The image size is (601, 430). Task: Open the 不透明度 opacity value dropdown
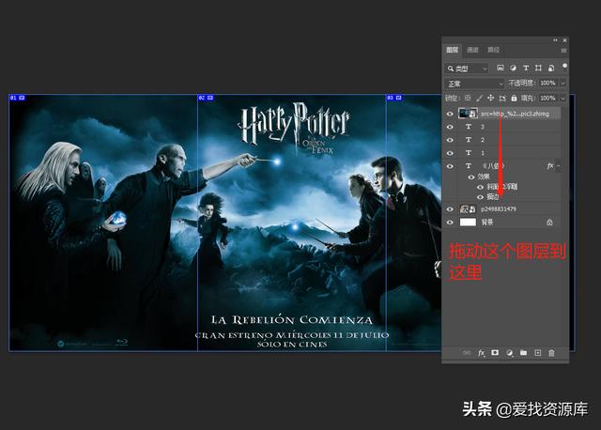pyautogui.click(x=562, y=84)
